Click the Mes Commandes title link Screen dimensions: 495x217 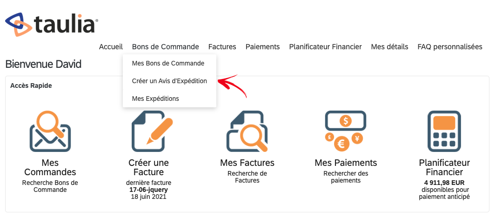[x=50, y=167]
